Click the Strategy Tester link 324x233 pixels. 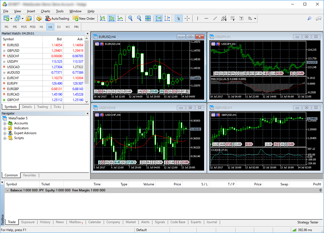[x=308, y=222]
